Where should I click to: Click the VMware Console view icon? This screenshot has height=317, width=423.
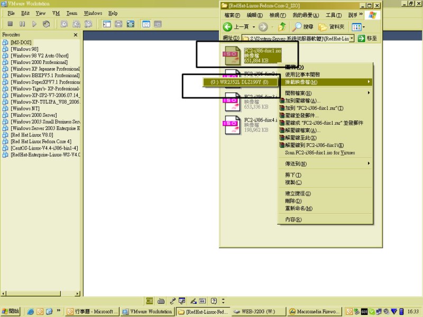coord(158,24)
